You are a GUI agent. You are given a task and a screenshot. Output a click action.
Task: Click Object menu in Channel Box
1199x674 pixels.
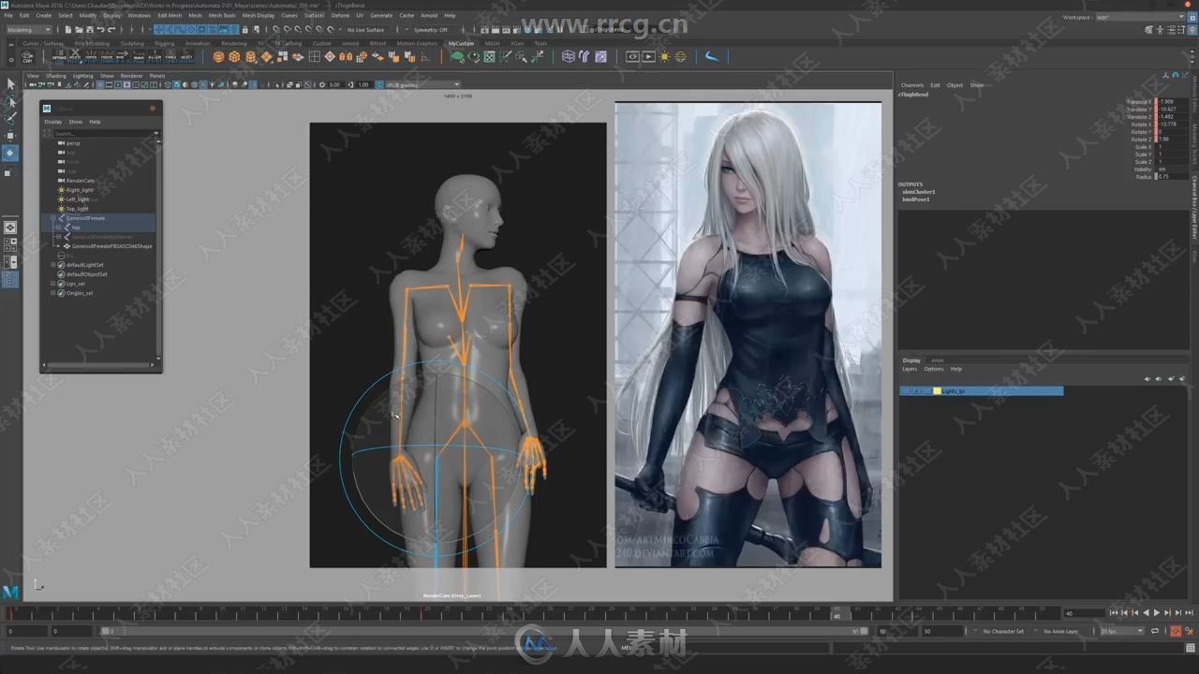point(955,85)
